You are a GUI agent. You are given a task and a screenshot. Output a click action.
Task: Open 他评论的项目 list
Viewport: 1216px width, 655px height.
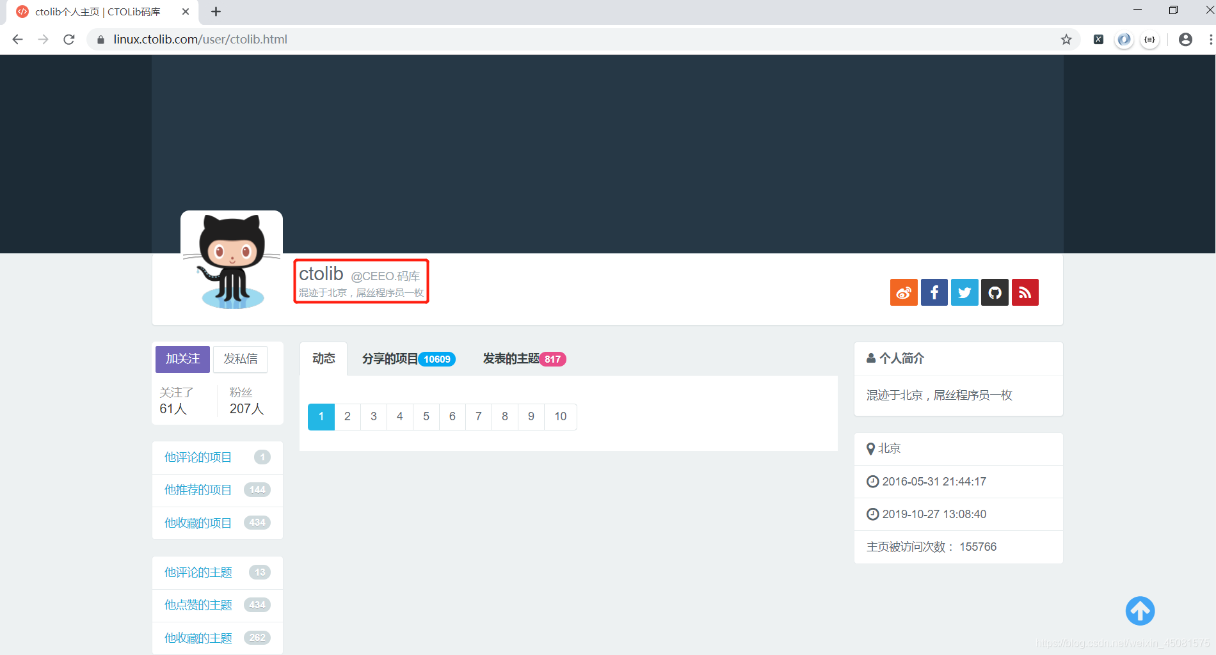pos(218,457)
